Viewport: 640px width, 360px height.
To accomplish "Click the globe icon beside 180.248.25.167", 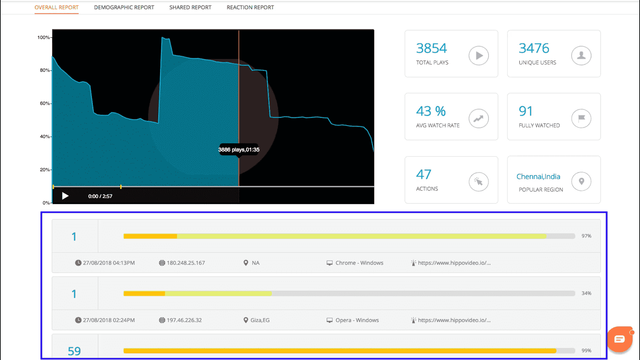I will pyautogui.click(x=161, y=263).
